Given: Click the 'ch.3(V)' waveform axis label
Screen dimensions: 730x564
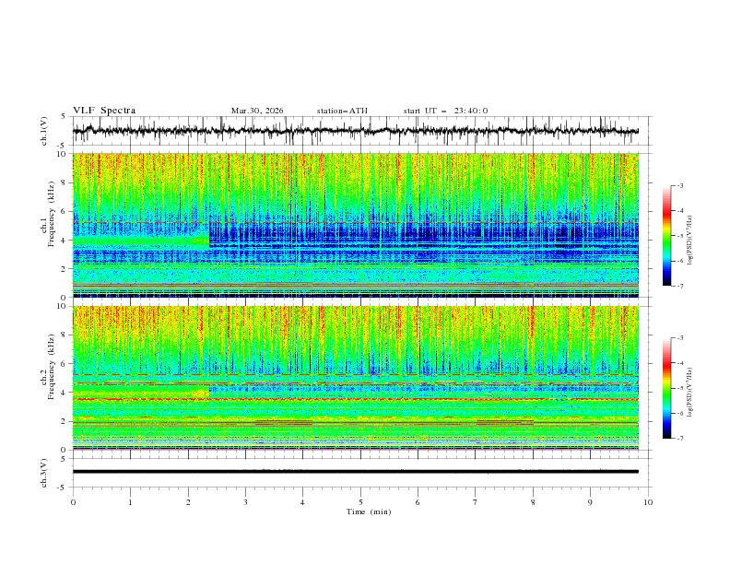Looking at the screenshot, I should click(x=44, y=473).
